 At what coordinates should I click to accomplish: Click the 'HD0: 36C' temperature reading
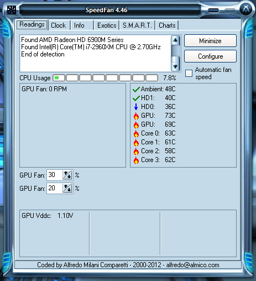point(158,107)
